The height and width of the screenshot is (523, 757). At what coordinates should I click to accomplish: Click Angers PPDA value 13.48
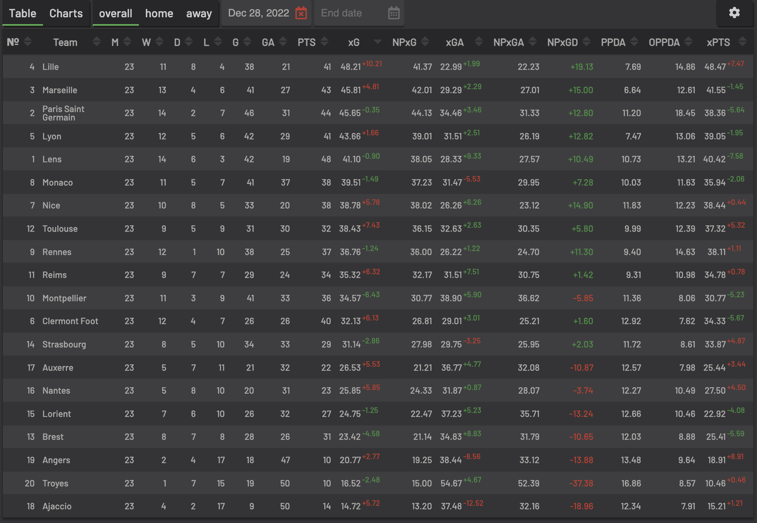point(631,460)
